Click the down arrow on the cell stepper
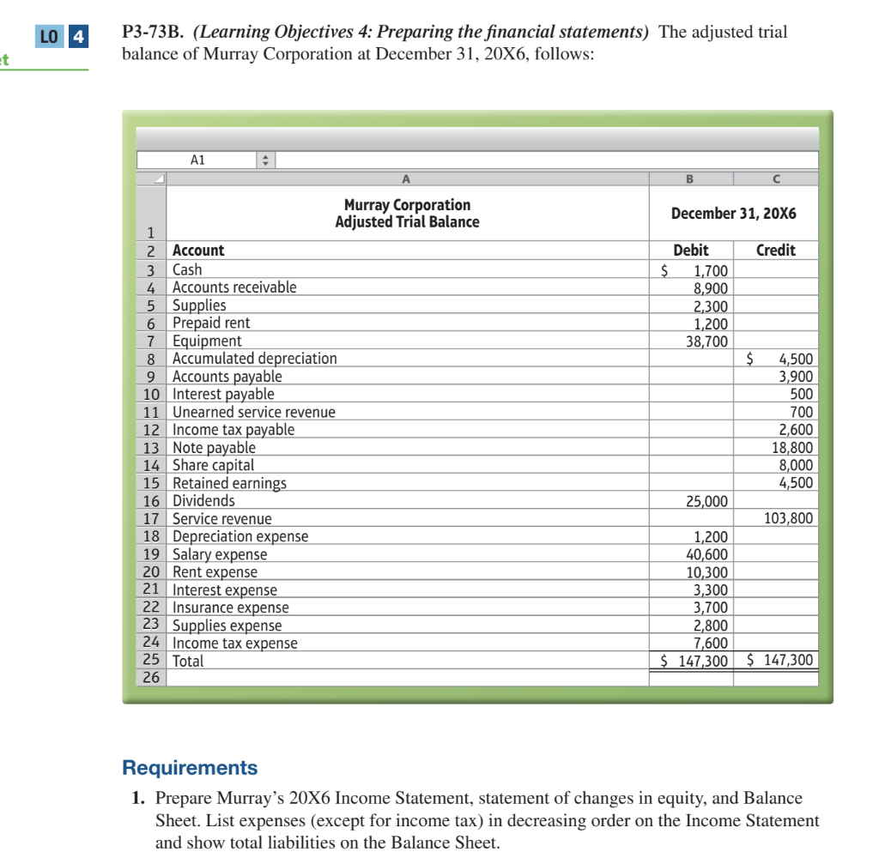879x858 pixels. pyautogui.click(x=264, y=162)
